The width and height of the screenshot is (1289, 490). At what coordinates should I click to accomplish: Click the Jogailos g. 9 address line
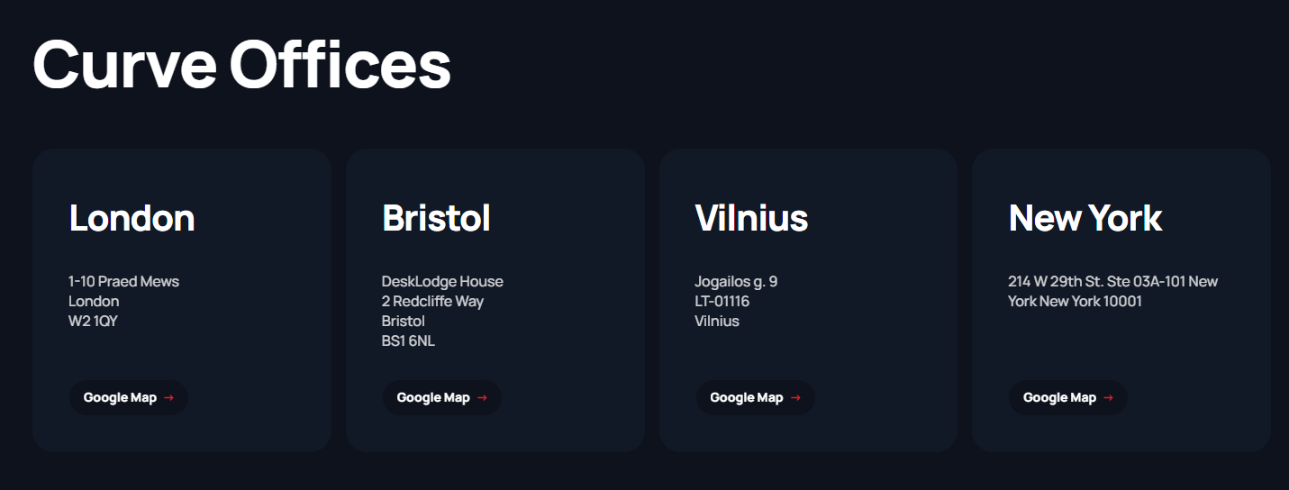[736, 282]
